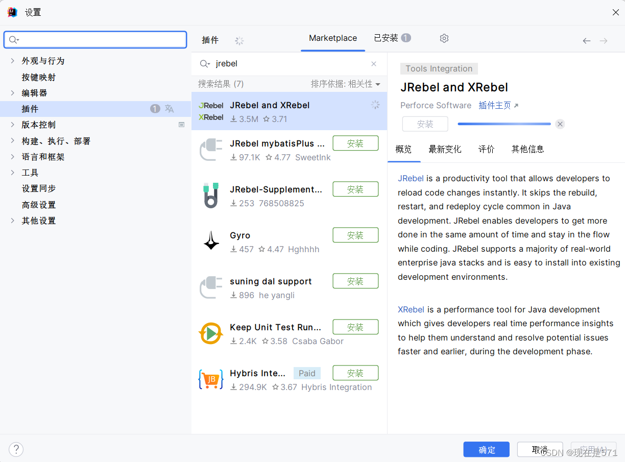
Task: Open the 概览 tab
Action: pos(403,149)
